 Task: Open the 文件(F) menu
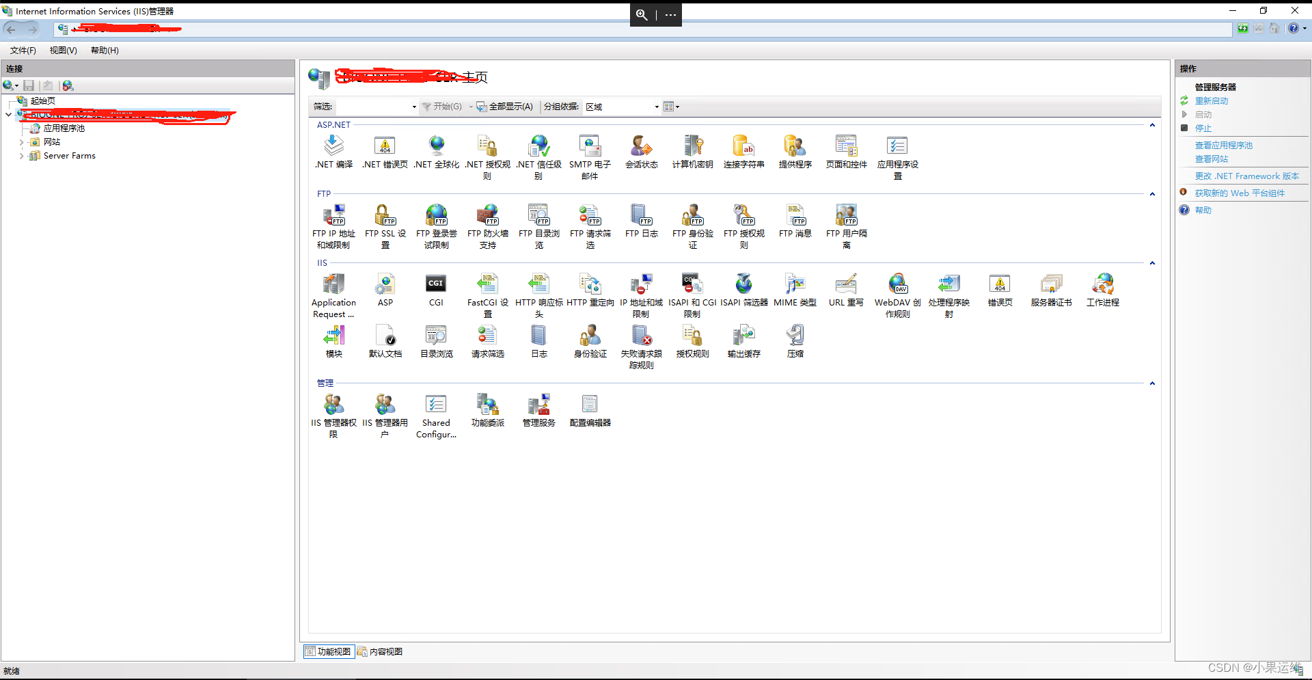23,51
